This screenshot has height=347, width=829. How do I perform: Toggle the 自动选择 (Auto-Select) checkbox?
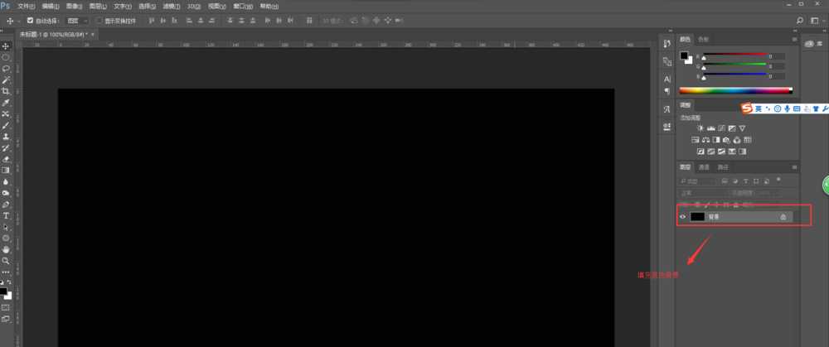[31, 19]
